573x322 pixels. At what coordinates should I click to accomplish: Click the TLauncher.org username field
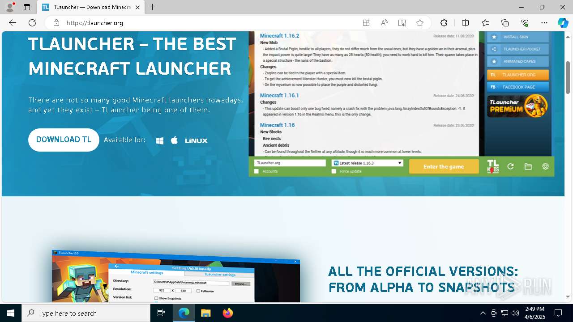point(290,163)
